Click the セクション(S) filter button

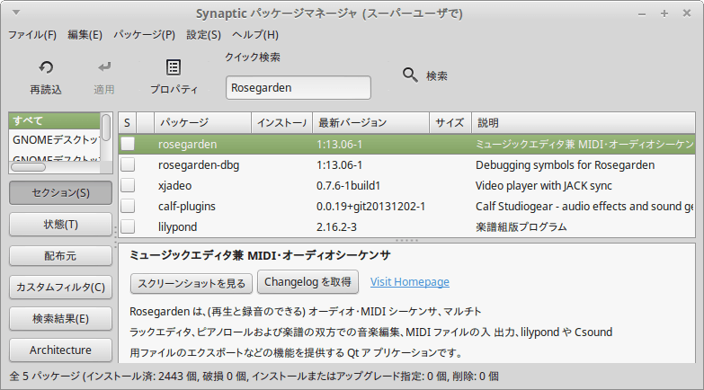click(x=60, y=193)
